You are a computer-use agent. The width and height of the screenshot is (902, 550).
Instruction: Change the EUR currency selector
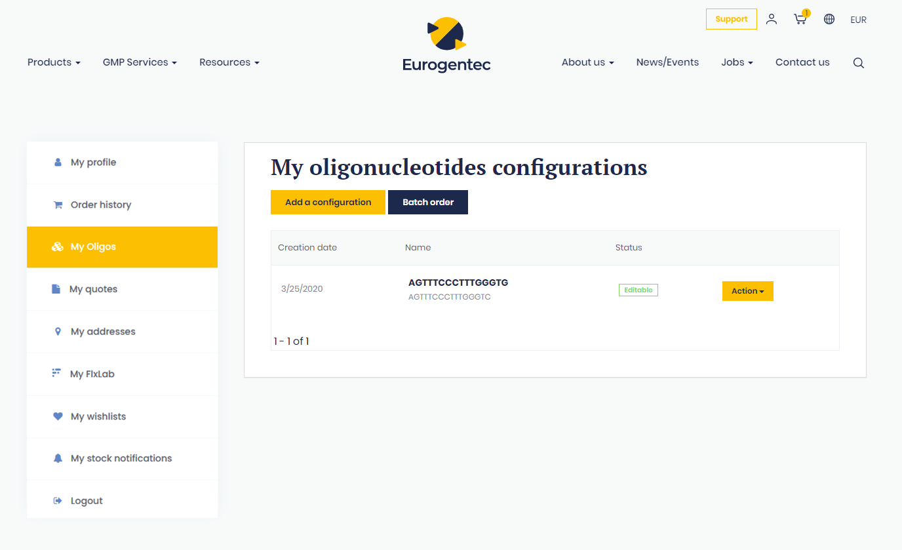[x=858, y=20]
